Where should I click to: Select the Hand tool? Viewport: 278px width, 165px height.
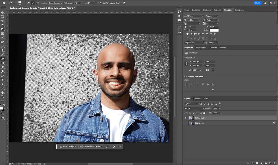point(3,93)
